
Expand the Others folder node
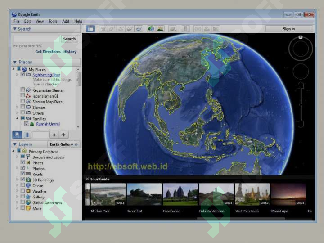18,113
